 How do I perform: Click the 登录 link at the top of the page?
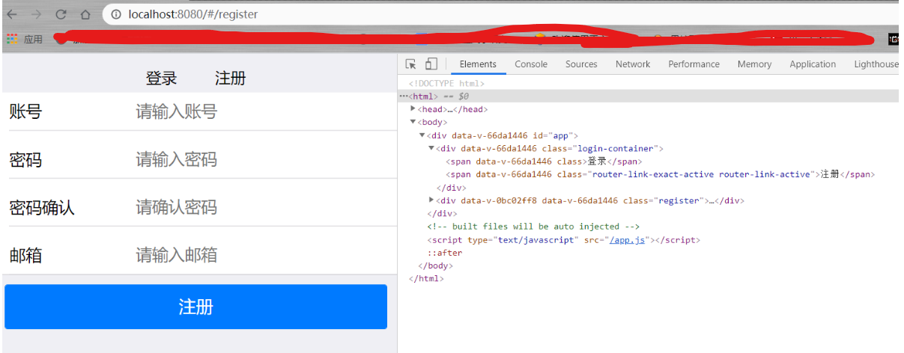[161, 78]
